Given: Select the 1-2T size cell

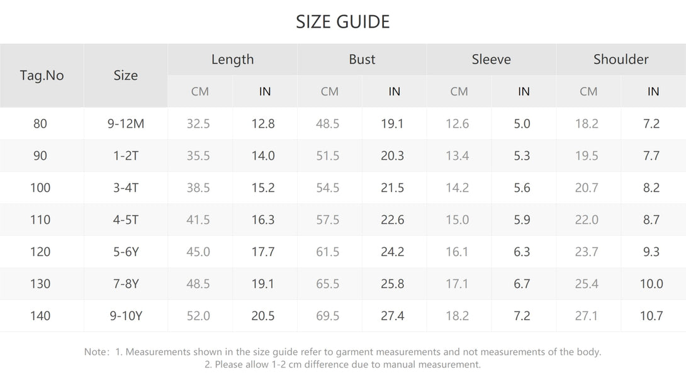Looking at the screenshot, I should (126, 155).
